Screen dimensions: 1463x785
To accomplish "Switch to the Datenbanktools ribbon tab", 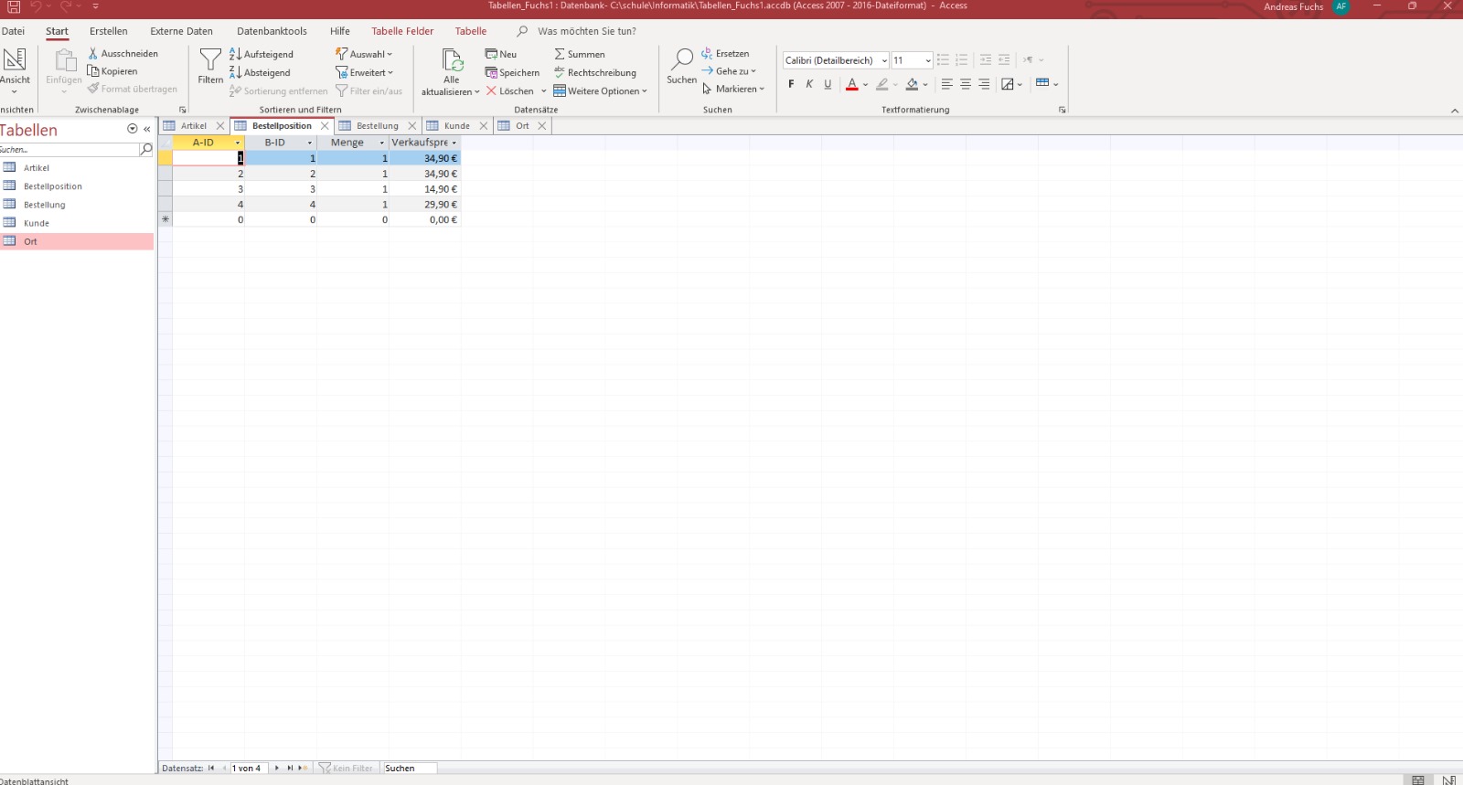I will click(272, 31).
